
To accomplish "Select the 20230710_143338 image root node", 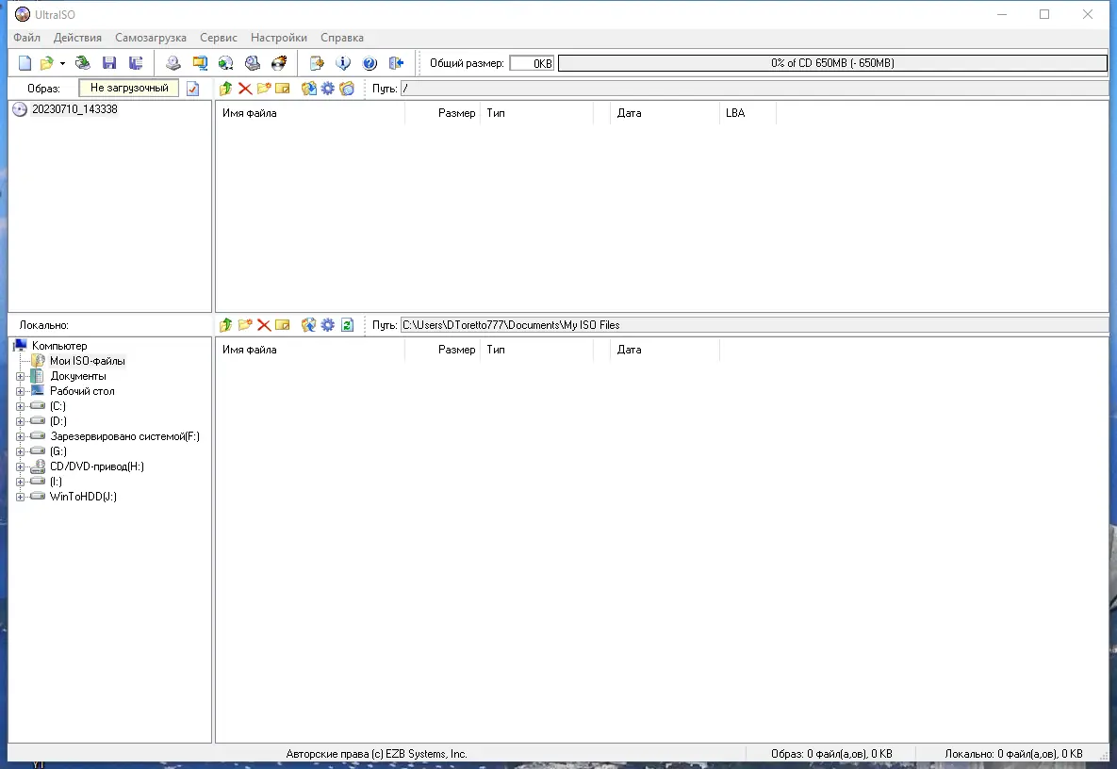I will (x=74, y=109).
